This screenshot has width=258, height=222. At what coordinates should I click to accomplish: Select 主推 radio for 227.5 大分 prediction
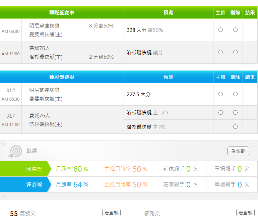click(220, 94)
